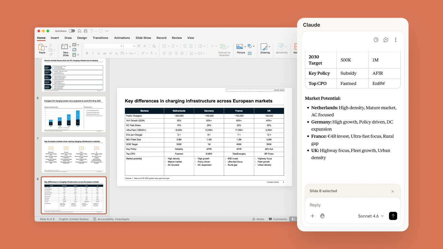Toggle center text alignment
Viewport: 443px width, 249px height.
[170, 53]
